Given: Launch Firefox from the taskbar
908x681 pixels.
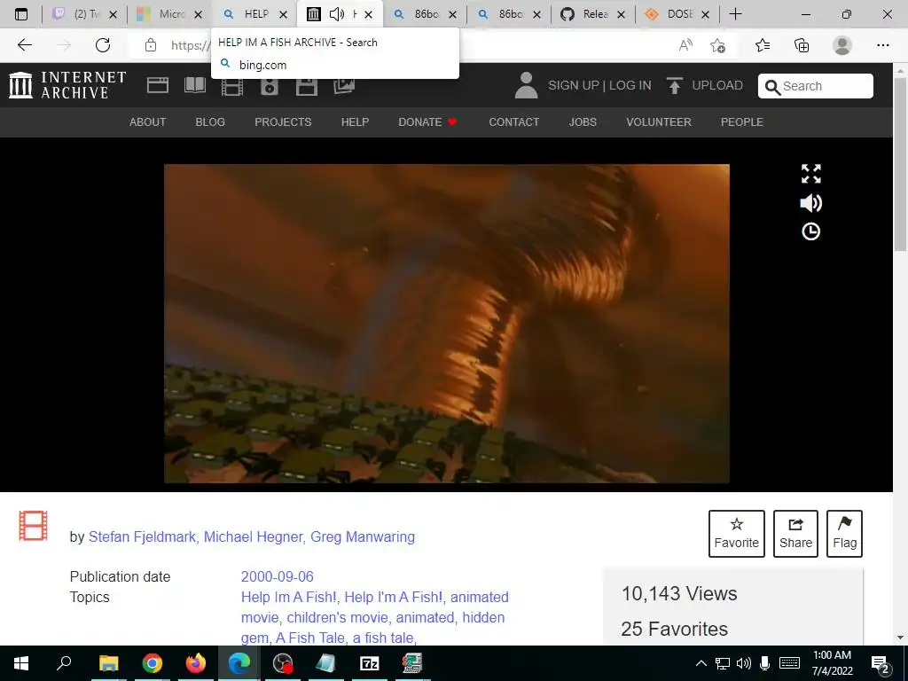Looking at the screenshot, I should click(196, 663).
